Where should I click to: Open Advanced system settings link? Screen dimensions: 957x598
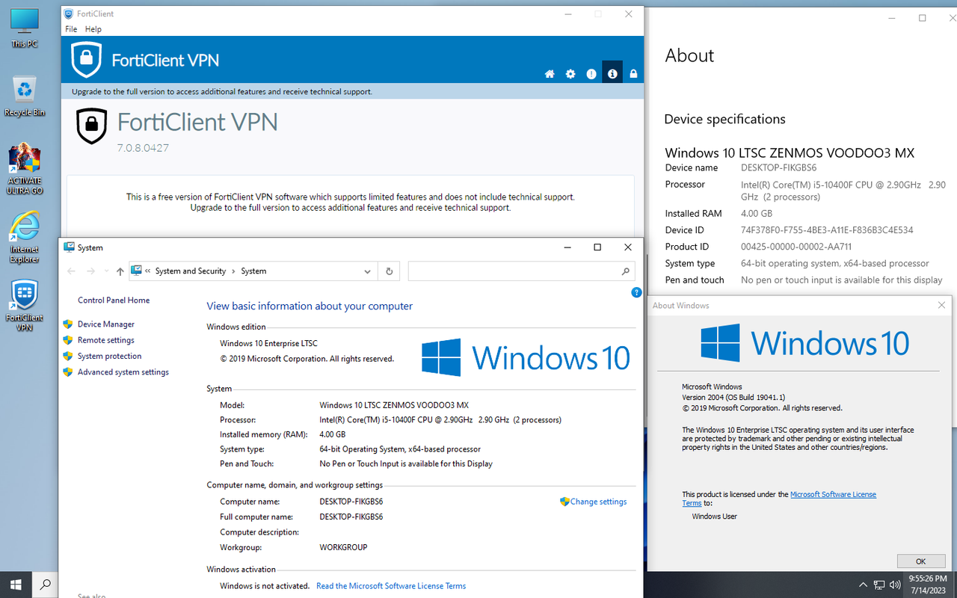coord(123,372)
